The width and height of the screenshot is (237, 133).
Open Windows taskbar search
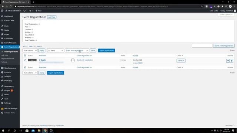coord(9,130)
